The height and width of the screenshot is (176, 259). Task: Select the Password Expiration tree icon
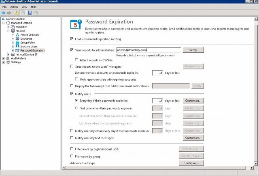click(17, 51)
